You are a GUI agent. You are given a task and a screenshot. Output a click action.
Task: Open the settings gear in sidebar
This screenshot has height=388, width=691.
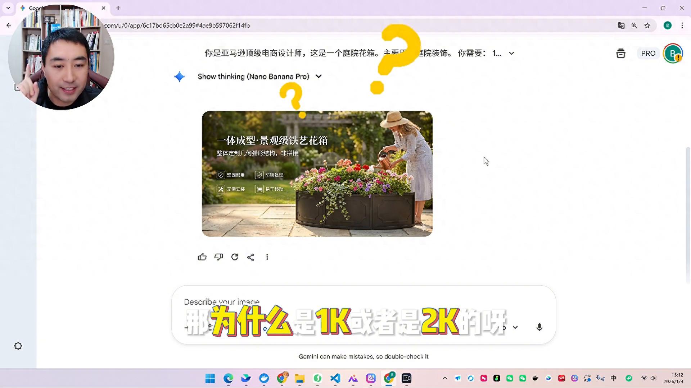(x=18, y=346)
